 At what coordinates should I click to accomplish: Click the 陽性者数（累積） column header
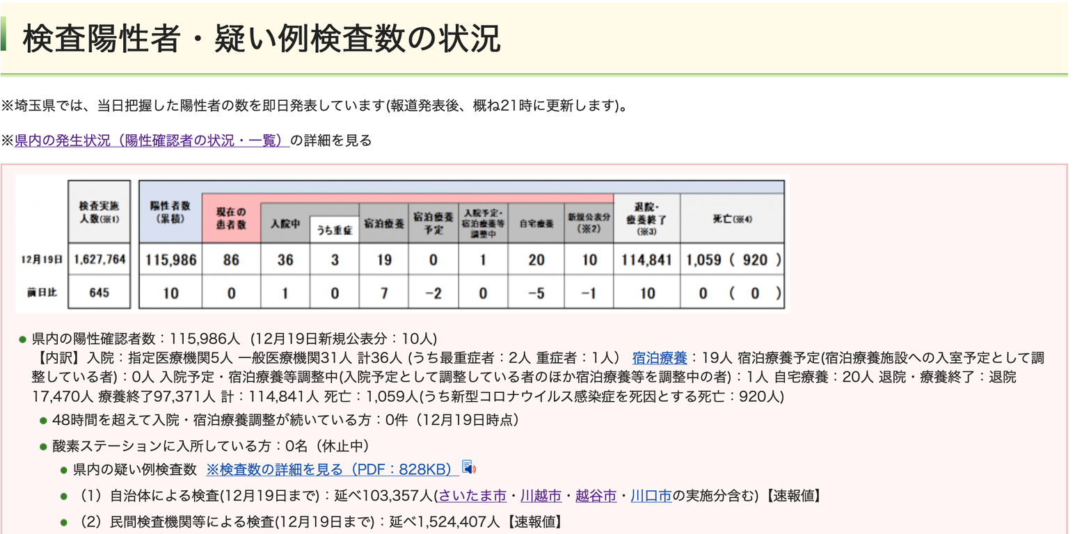[x=170, y=211]
